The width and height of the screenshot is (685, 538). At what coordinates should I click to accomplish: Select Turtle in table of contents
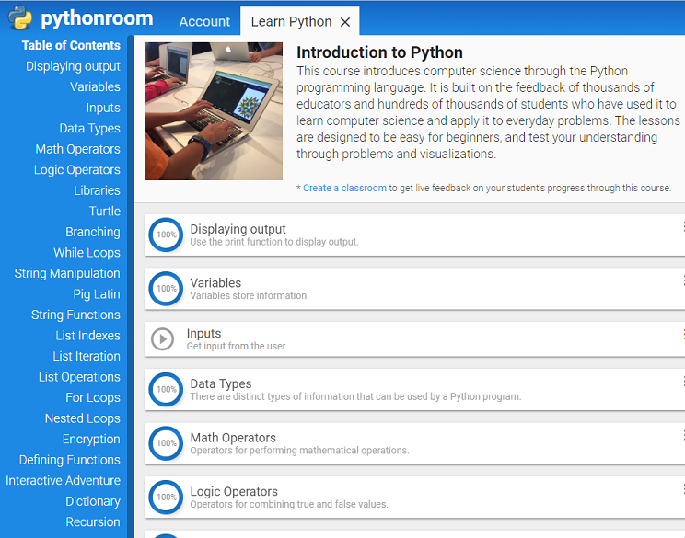105,212
